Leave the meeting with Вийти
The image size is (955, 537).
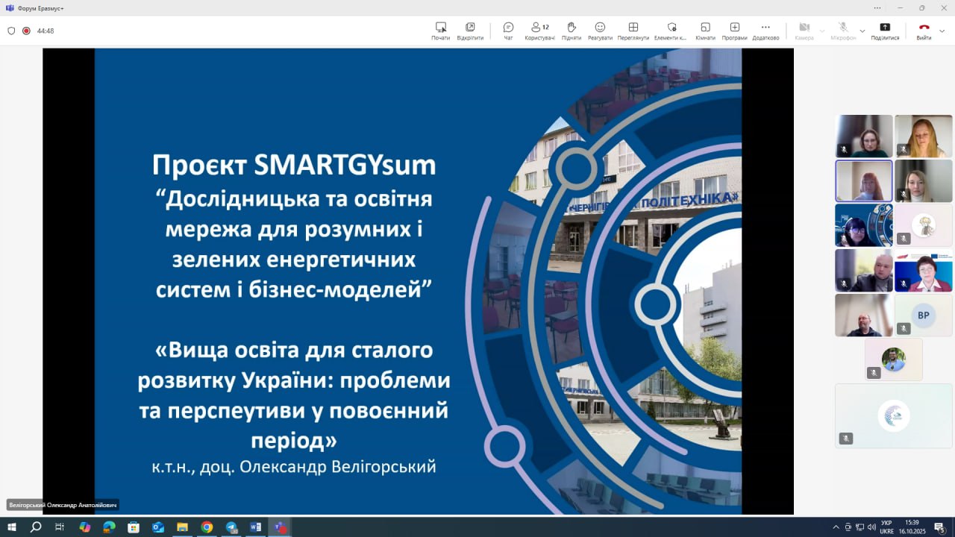click(924, 31)
